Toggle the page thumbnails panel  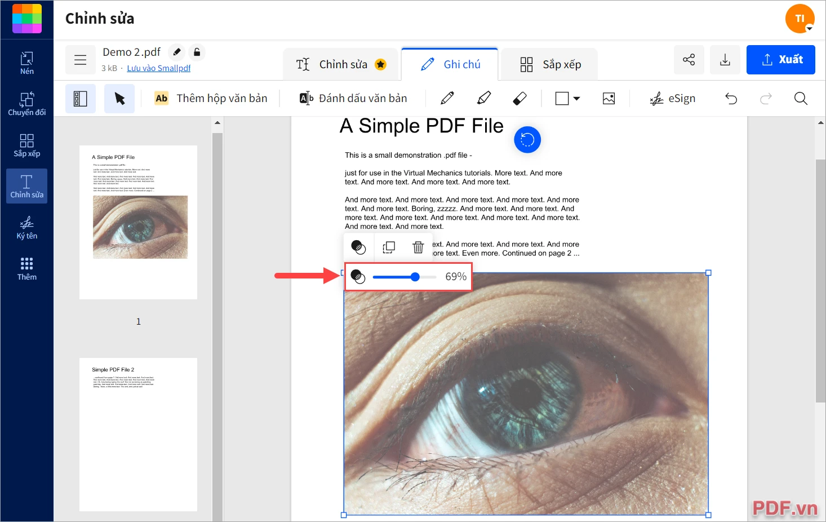(x=81, y=99)
